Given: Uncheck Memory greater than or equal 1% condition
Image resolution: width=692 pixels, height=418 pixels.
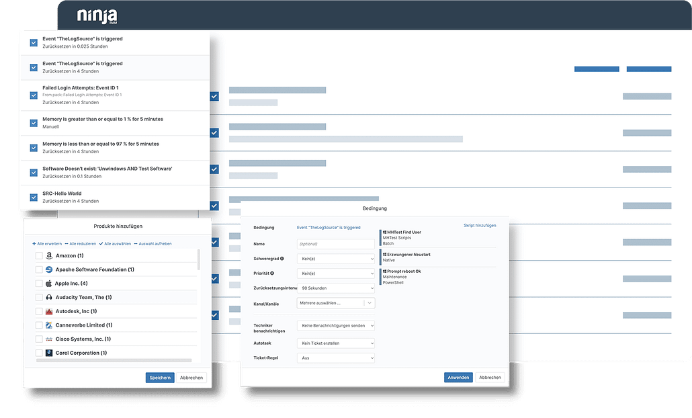Looking at the screenshot, I should pyautogui.click(x=34, y=123).
